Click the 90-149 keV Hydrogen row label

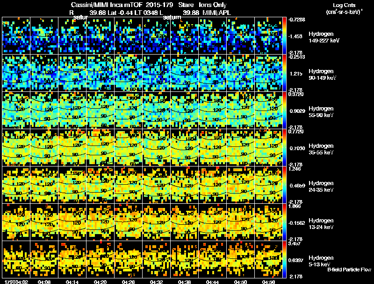click(322, 75)
